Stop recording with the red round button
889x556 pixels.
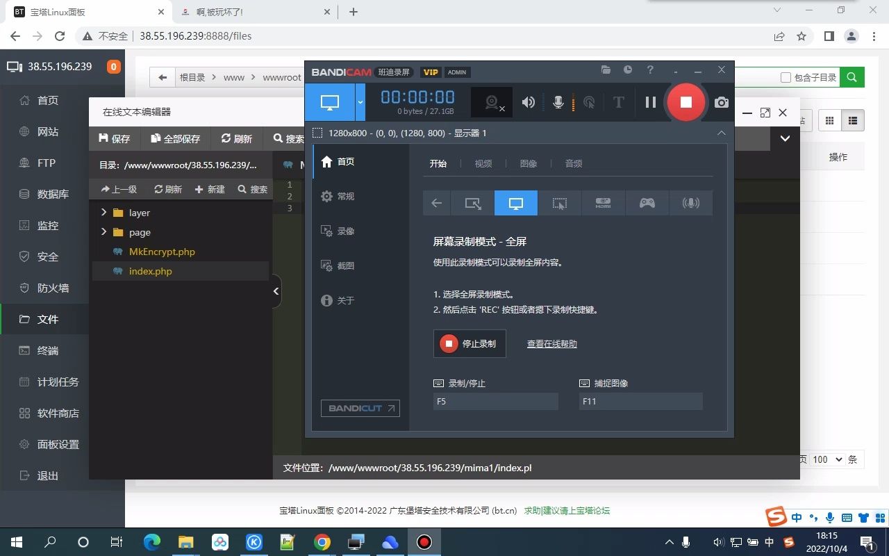click(686, 102)
